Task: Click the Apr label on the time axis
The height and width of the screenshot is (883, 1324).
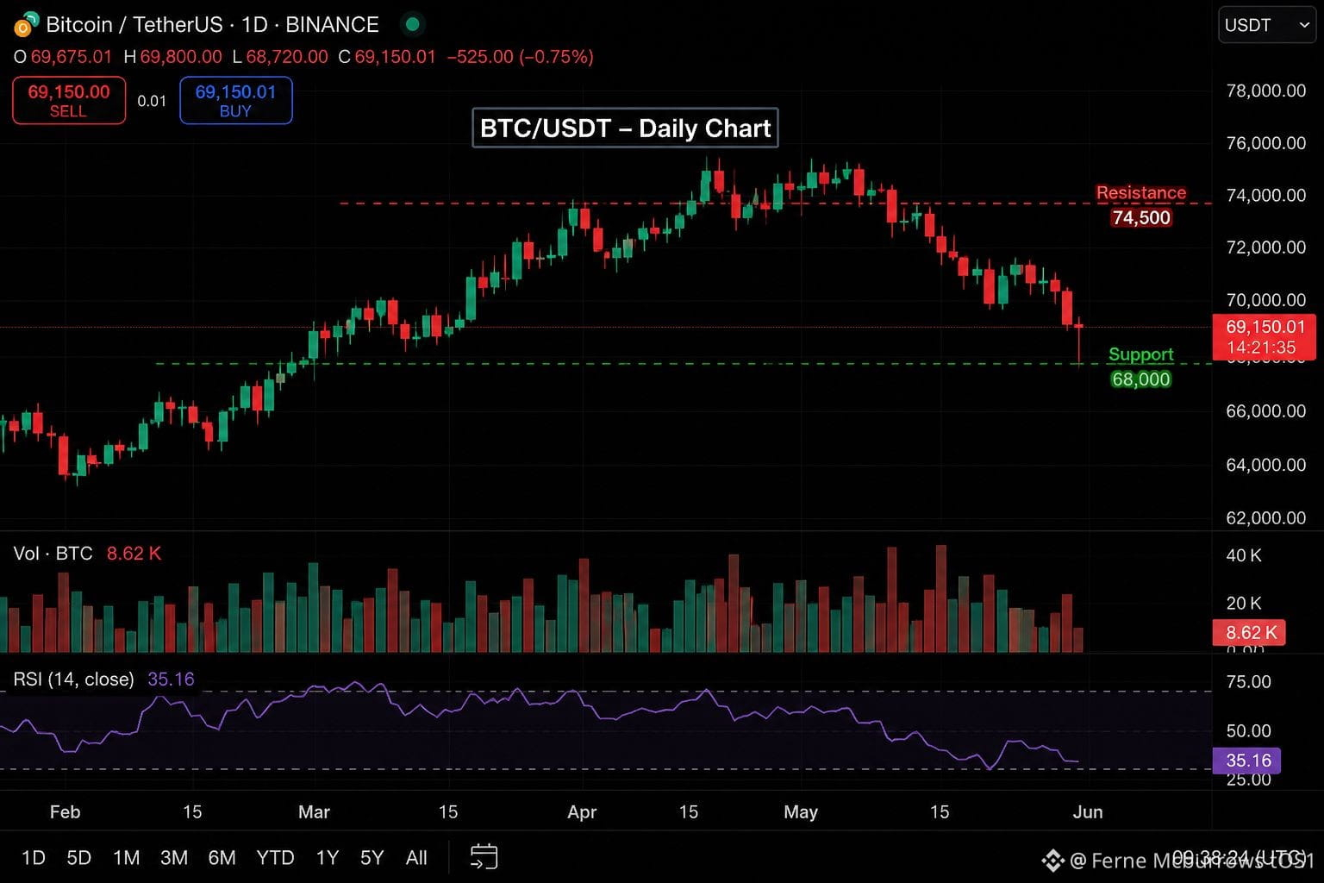Action: [582, 812]
